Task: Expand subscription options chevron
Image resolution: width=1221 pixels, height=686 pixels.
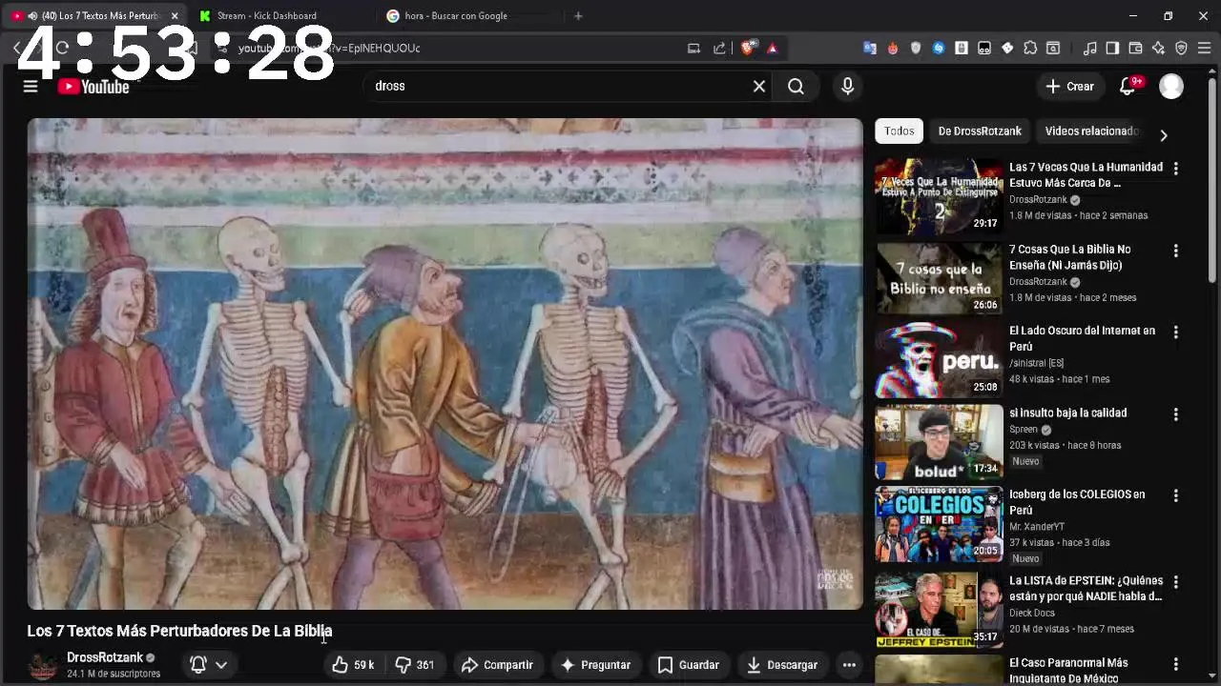Action: click(x=221, y=665)
